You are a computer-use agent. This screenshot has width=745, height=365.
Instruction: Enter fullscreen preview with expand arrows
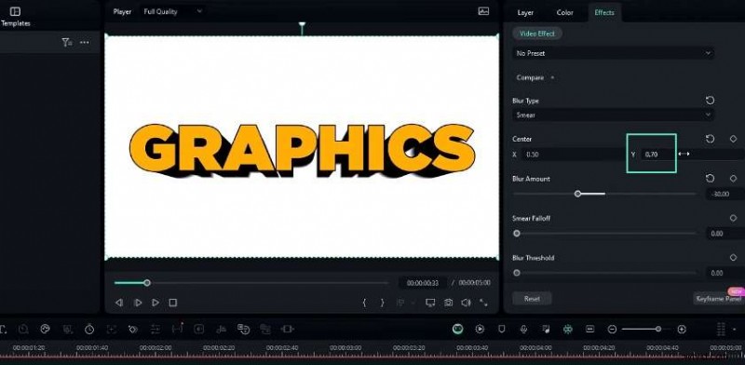(x=483, y=303)
